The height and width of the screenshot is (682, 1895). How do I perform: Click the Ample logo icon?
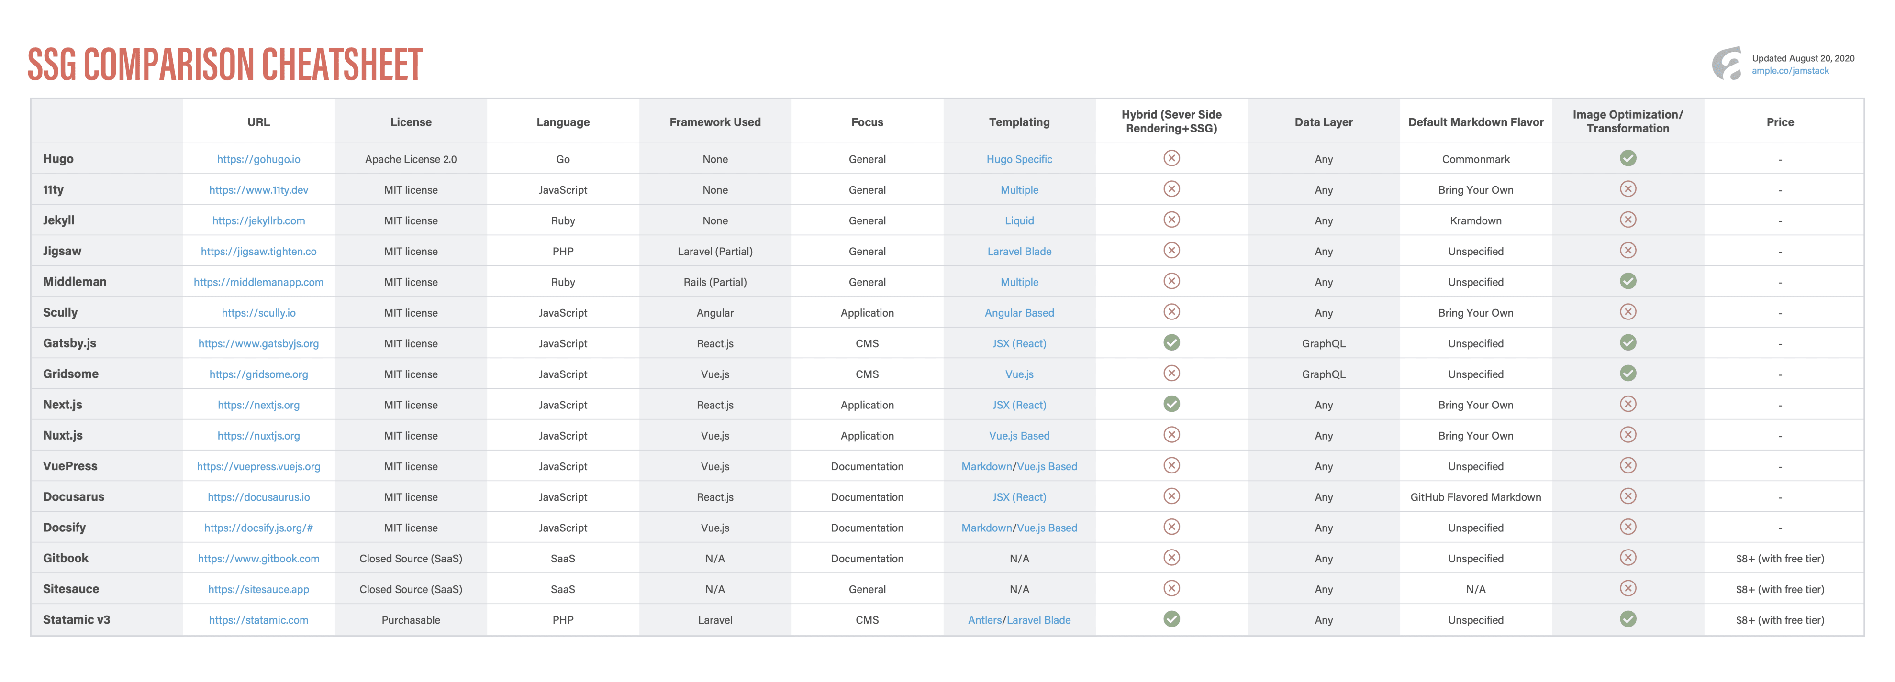pos(1726,64)
